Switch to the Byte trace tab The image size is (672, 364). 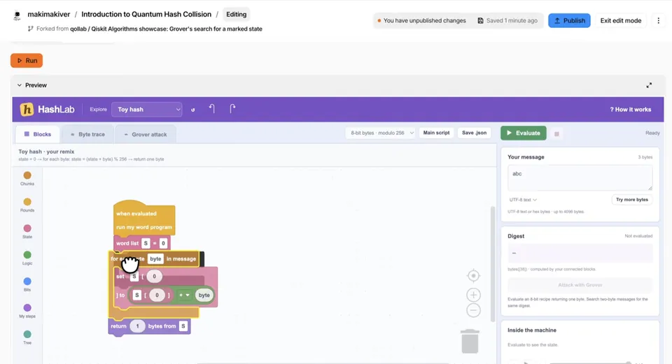pos(87,134)
